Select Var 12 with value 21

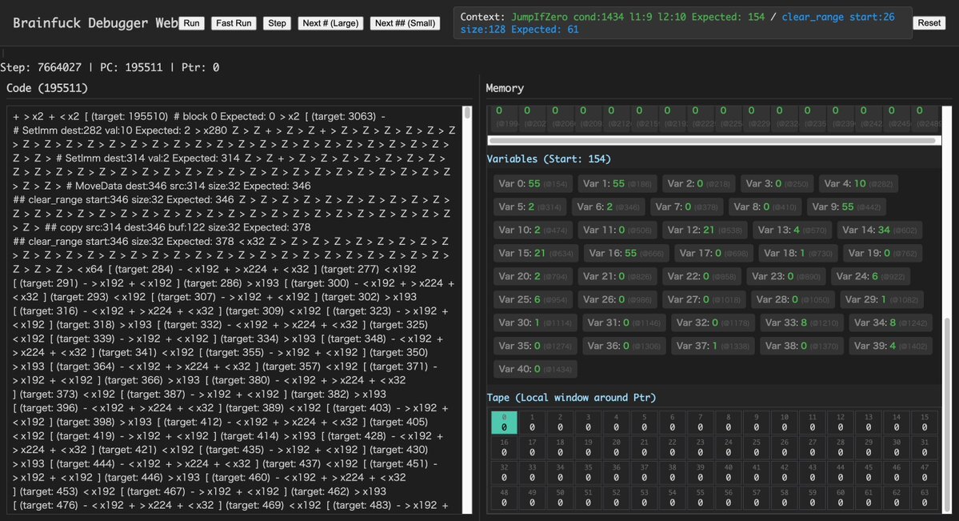click(x=704, y=230)
